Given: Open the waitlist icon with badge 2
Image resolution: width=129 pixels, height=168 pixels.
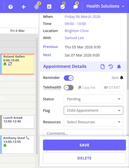Looking at the screenshot, I should (37, 7).
